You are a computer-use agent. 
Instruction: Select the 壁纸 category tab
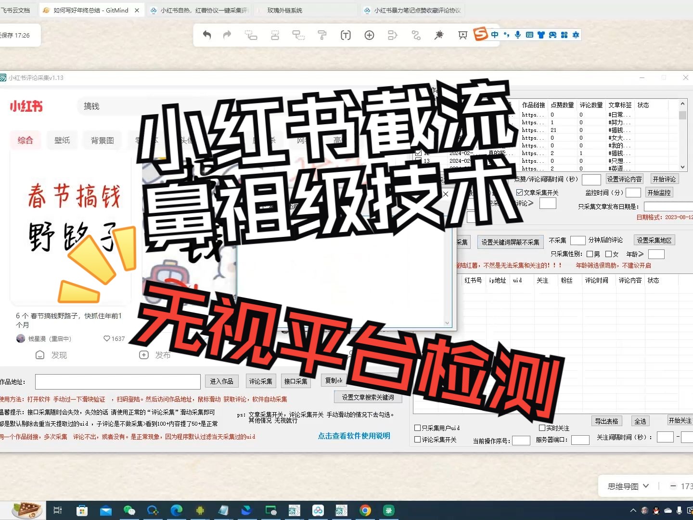tap(62, 140)
